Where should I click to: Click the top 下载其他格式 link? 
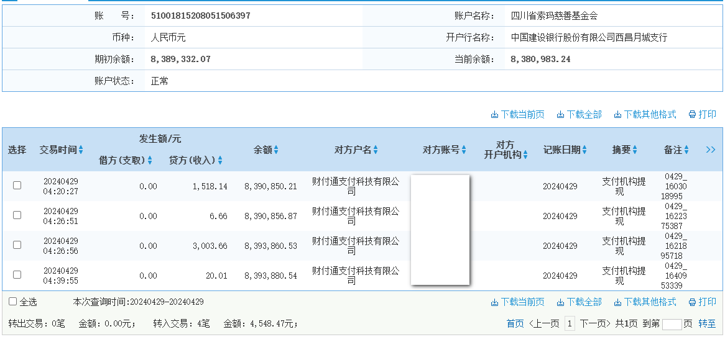click(645, 114)
